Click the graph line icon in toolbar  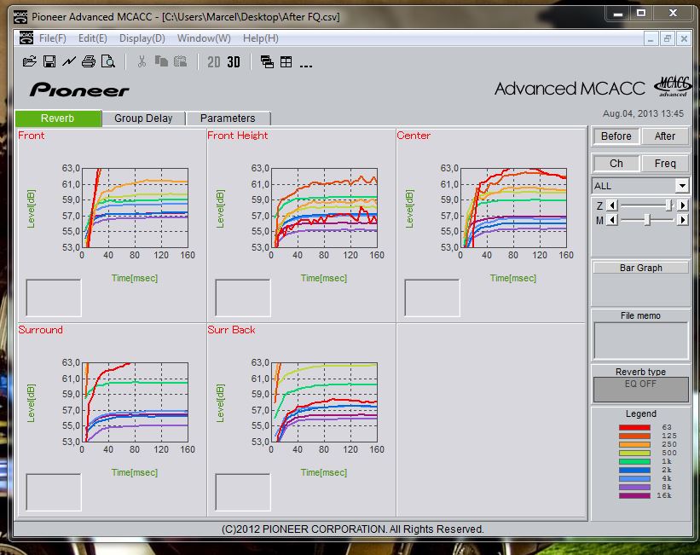pyautogui.click(x=69, y=61)
